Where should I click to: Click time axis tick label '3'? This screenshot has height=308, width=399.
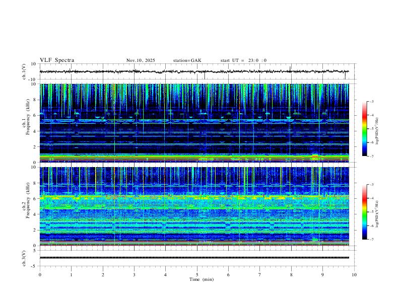[134, 275]
